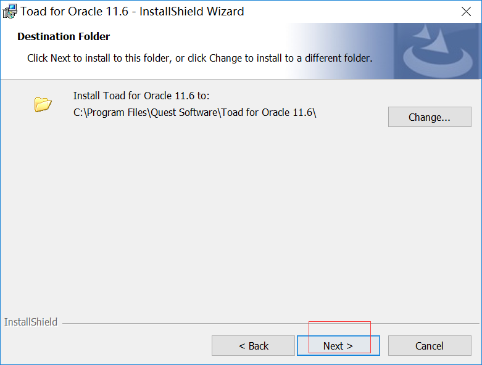This screenshot has height=365, width=482.
Task: Click the install path text
Action: point(194,112)
